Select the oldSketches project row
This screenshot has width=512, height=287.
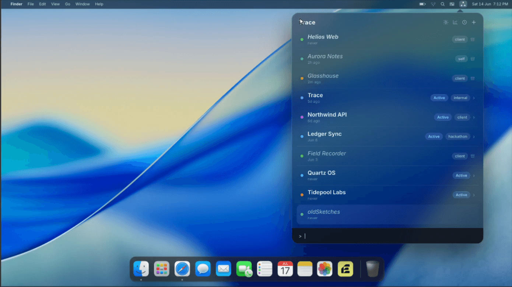(x=390, y=215)
